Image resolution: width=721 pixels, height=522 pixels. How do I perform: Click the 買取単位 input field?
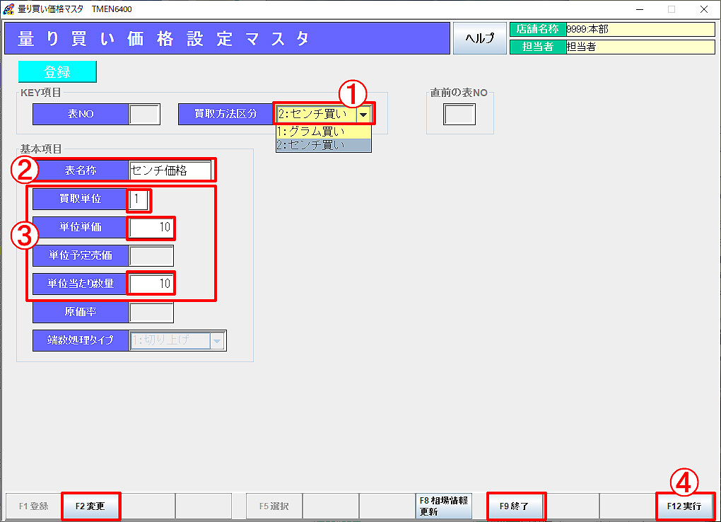point(139,199)
